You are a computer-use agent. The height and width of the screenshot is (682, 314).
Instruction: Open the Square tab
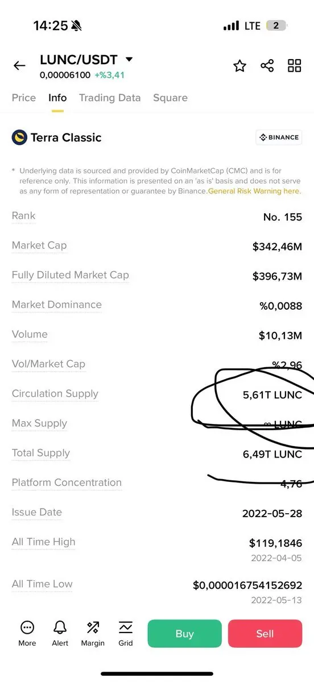(170, 98)
